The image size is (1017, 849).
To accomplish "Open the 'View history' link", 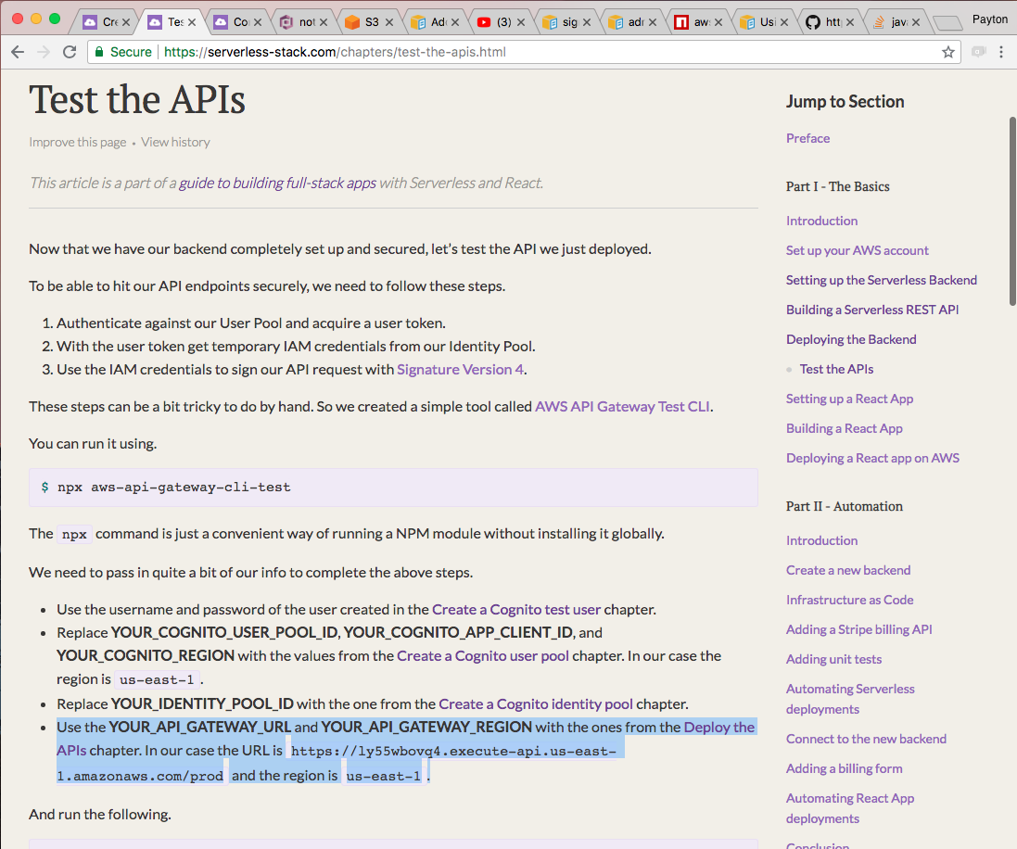I will tap(176, 142).
